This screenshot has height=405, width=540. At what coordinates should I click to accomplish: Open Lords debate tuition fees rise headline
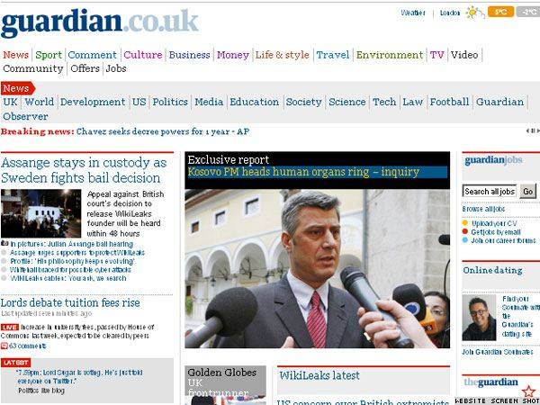click(x=70, y=302)
